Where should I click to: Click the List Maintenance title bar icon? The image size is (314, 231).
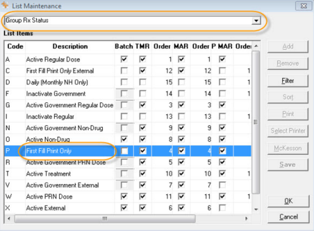(5, 5)
